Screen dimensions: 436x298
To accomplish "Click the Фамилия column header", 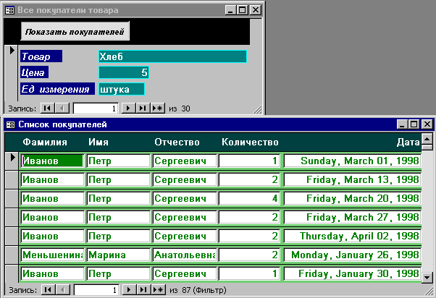I will 45,142.
